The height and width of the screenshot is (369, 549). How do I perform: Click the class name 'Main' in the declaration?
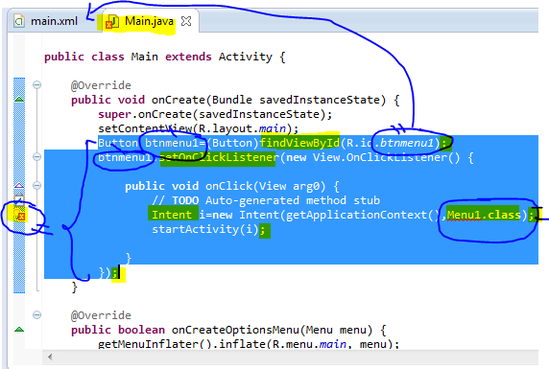click(144, 57)
